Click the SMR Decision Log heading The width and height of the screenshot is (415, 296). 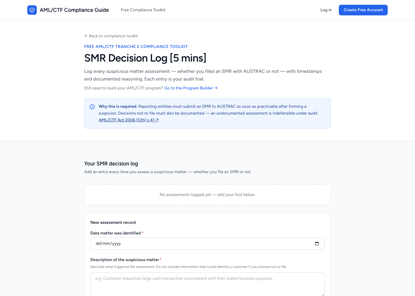point(145,58)
